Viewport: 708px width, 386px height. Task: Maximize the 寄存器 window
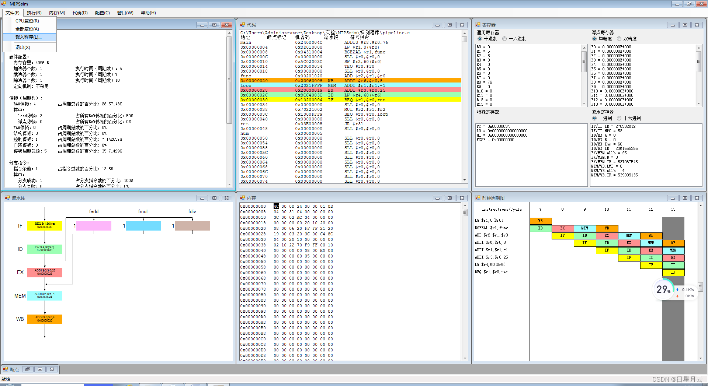[685, 25]
